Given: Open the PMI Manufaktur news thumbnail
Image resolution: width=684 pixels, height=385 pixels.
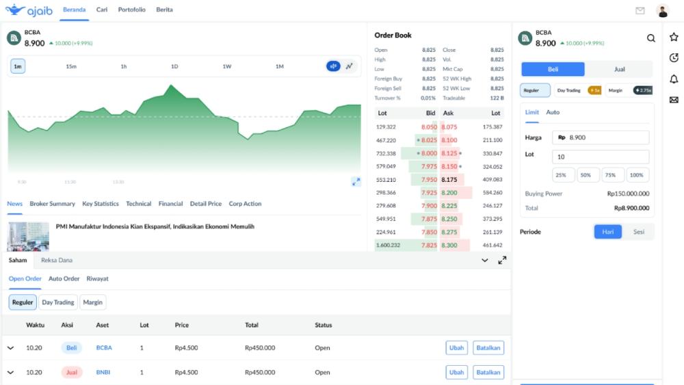Looking at the screenshot, I should [28, 237].
